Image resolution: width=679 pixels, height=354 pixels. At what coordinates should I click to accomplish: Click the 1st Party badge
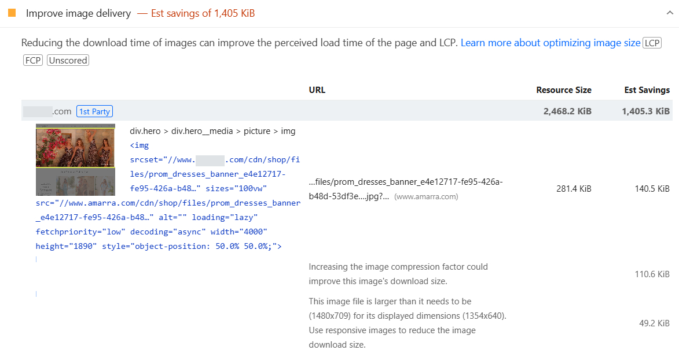[94, 111]
